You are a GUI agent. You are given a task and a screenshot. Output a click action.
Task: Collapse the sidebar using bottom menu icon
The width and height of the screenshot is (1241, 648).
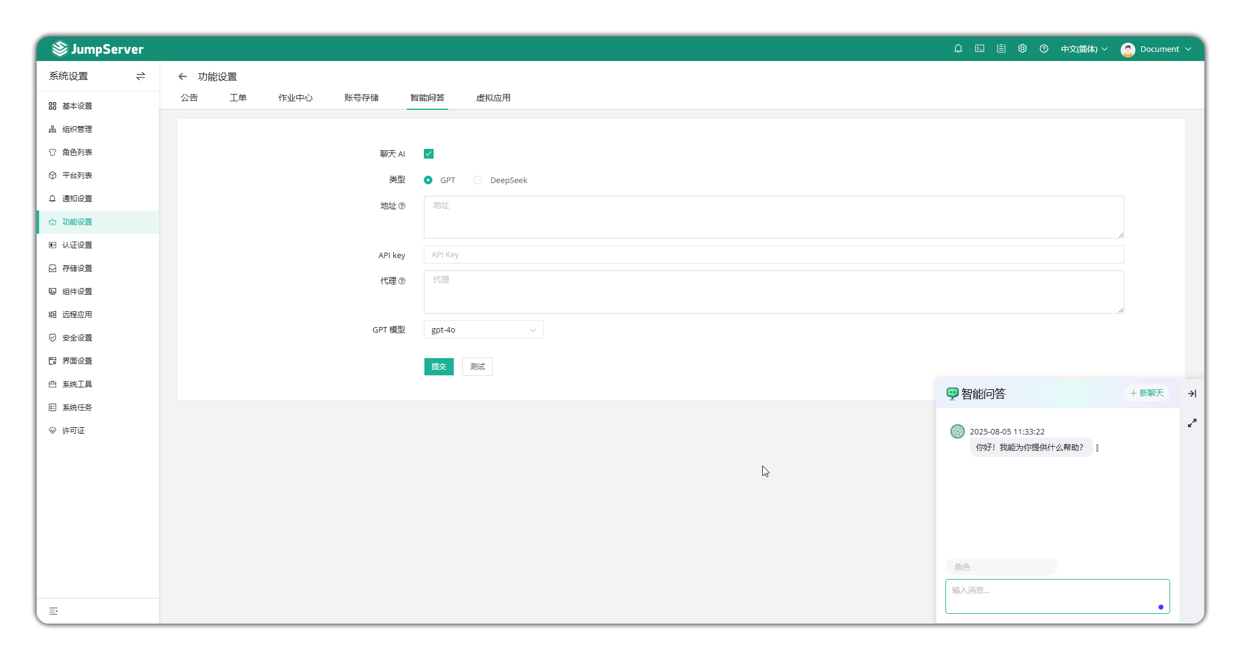pyautogui.click(x=54, y=611)
